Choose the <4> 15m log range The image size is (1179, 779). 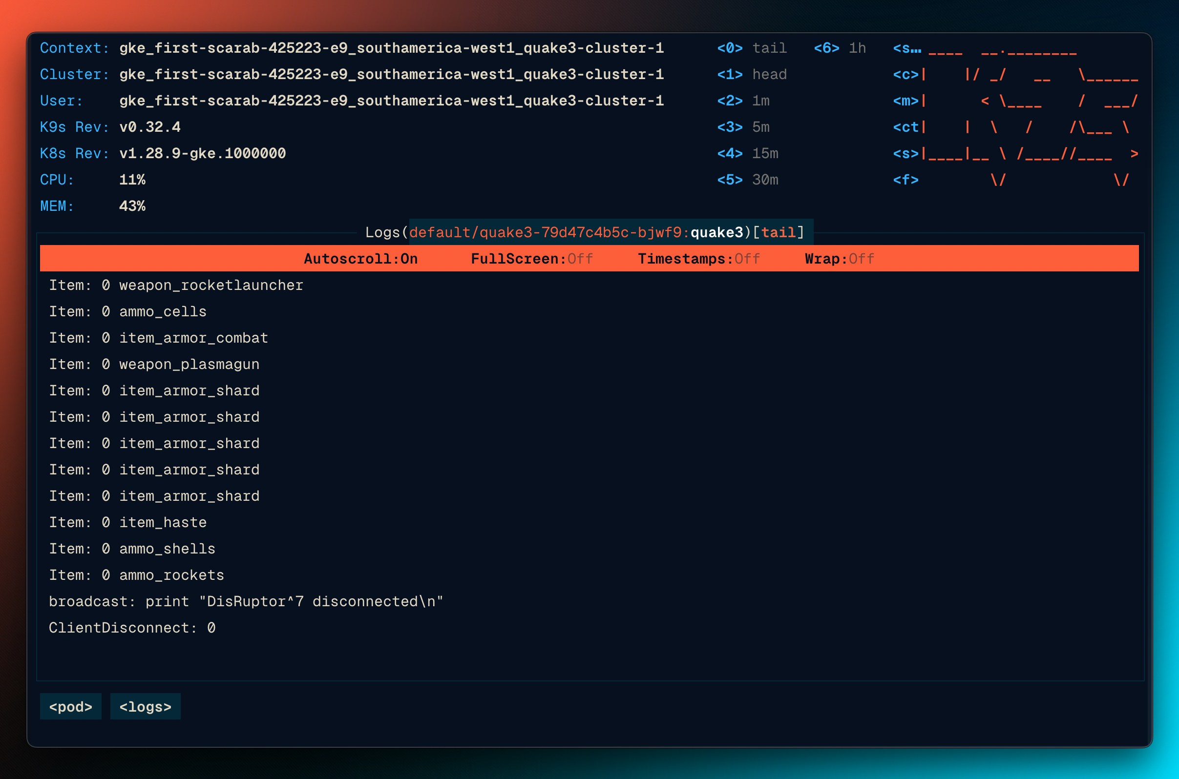748,154
